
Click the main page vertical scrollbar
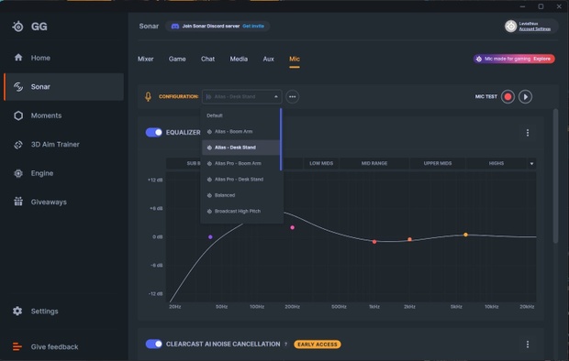pos(555,176)
